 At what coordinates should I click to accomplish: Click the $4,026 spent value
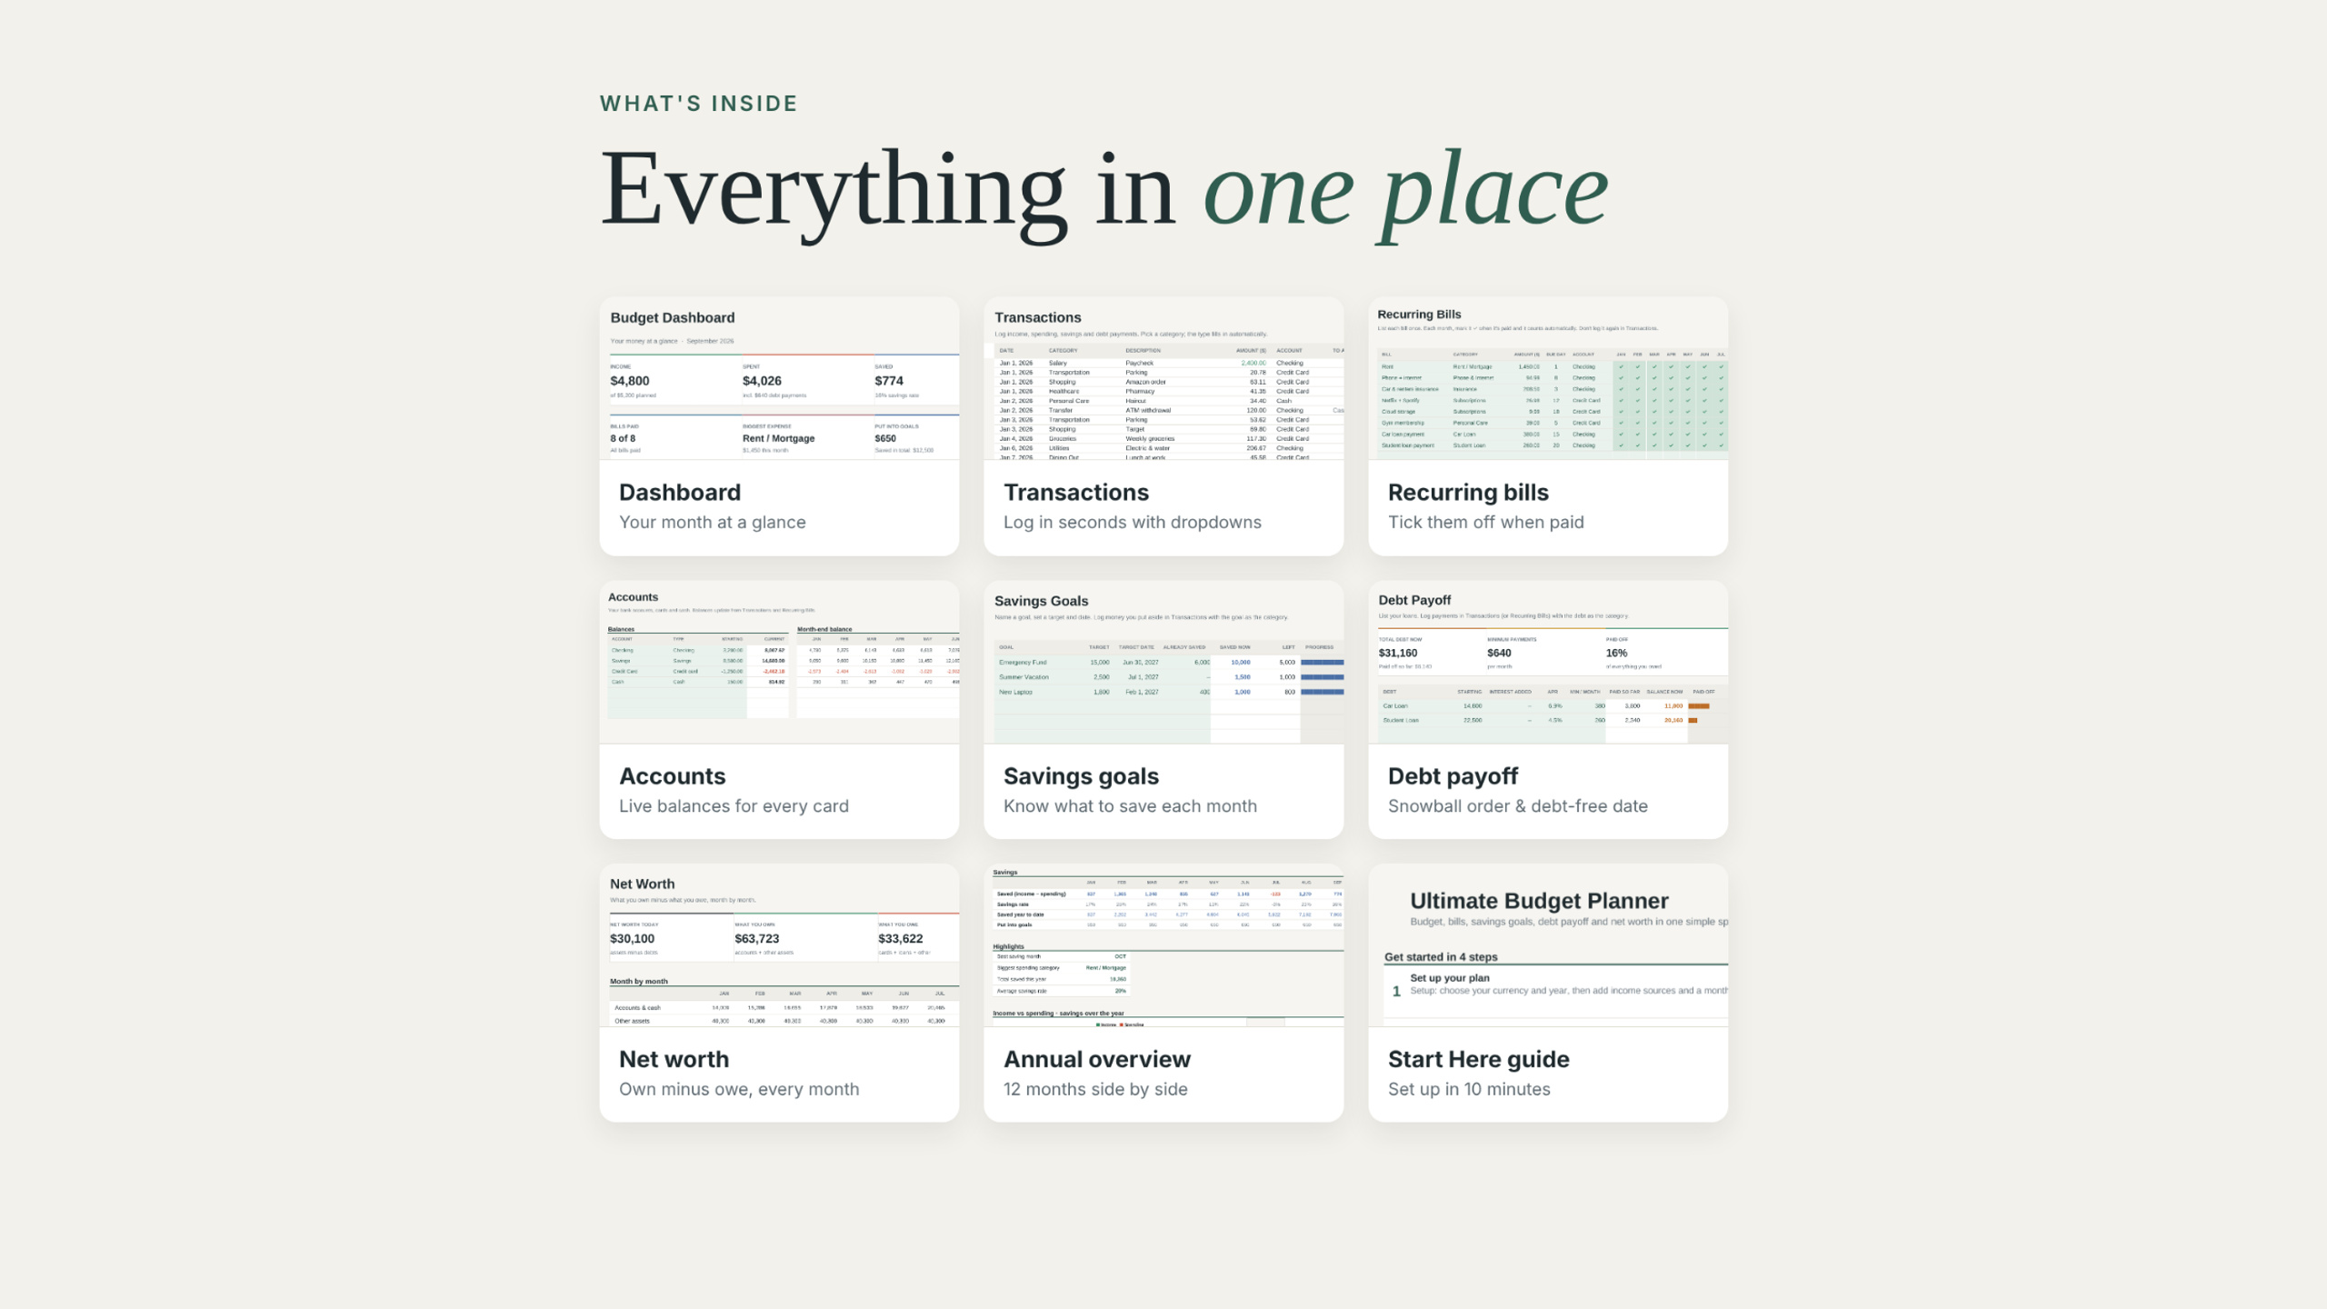[x=762, y=381]
